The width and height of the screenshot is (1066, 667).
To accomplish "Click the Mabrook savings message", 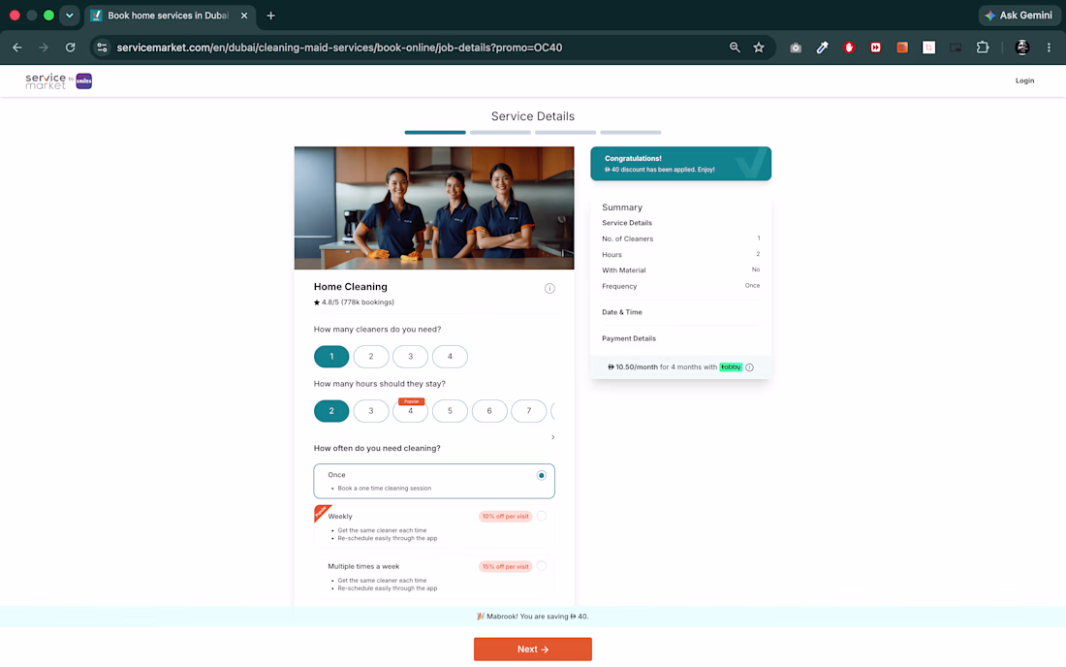I will tap(533, 617).
